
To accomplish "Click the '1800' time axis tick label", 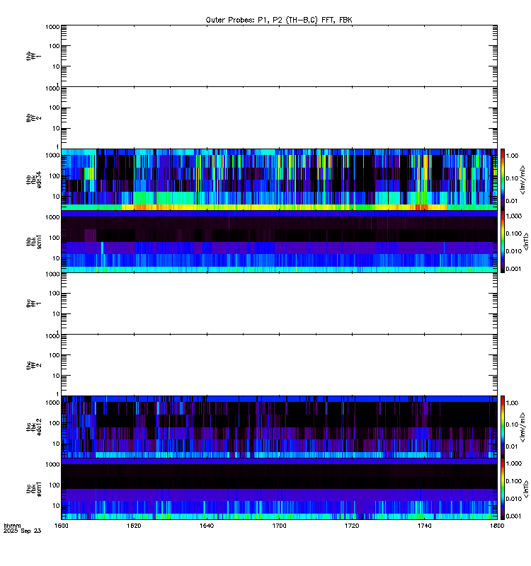I will pyautogui.click(x=497, y=526).
